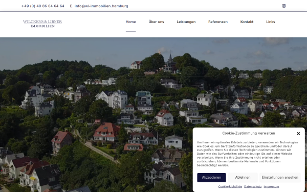Go to the Über uns page

coord(156,22)
